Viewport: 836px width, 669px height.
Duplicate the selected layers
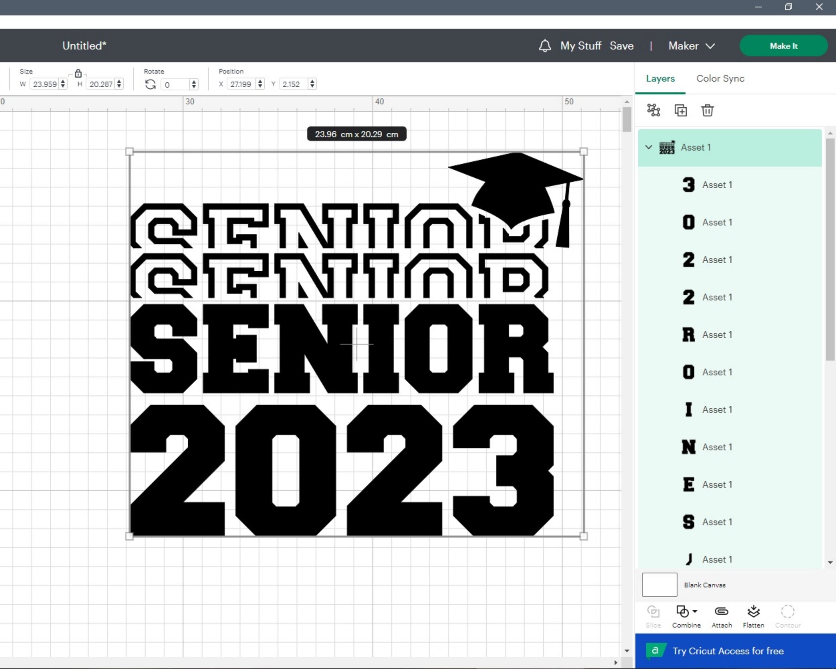coord(681,110)
